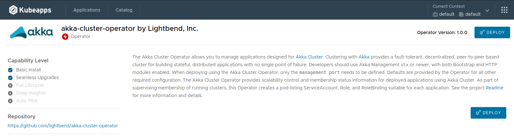The width and height of the screenshot is (514, 136).
Task: Open the apps grid menu icon
Action: [504, 10]
